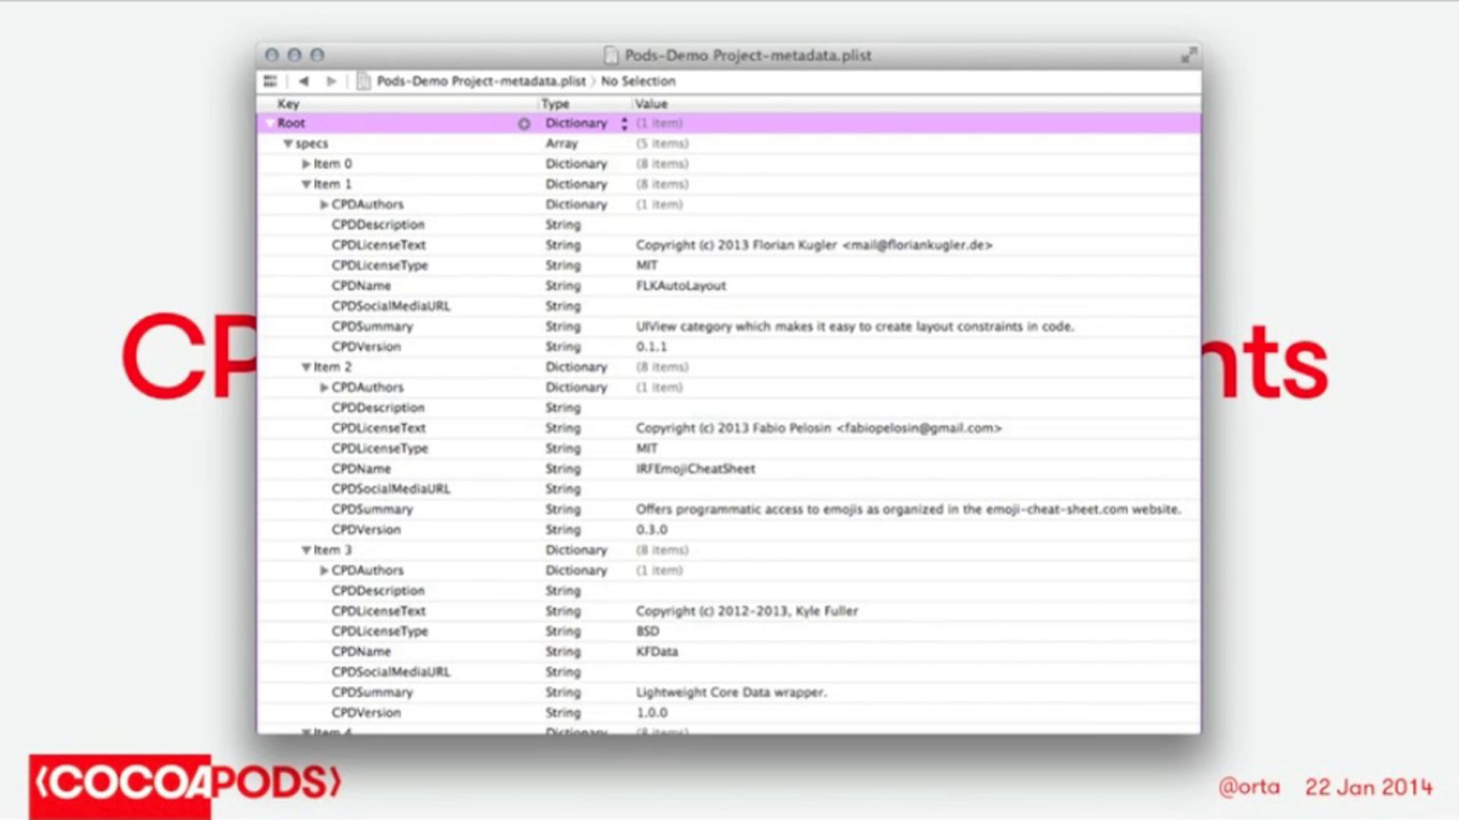The width and height of the screenshot is (1459, 820).
Task: Click the forward navigation arrow
Action: (x=331, y=81)
